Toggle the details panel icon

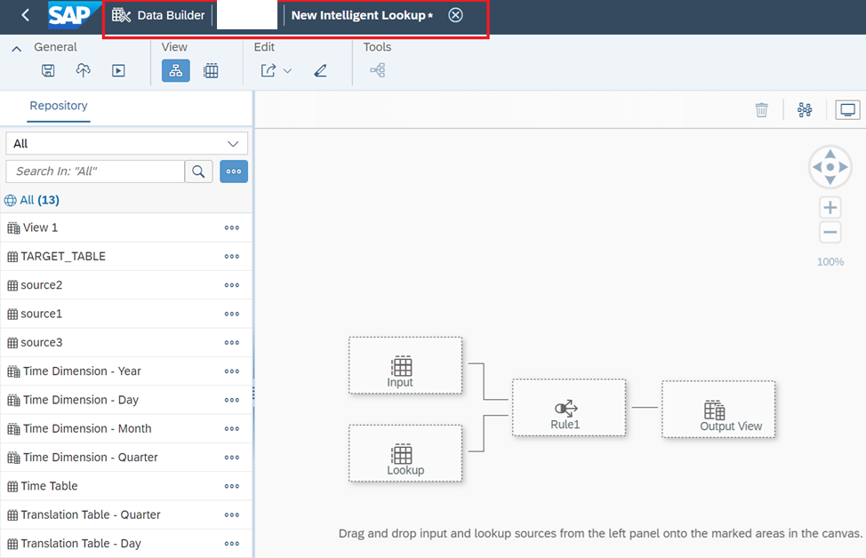point(848,110)
